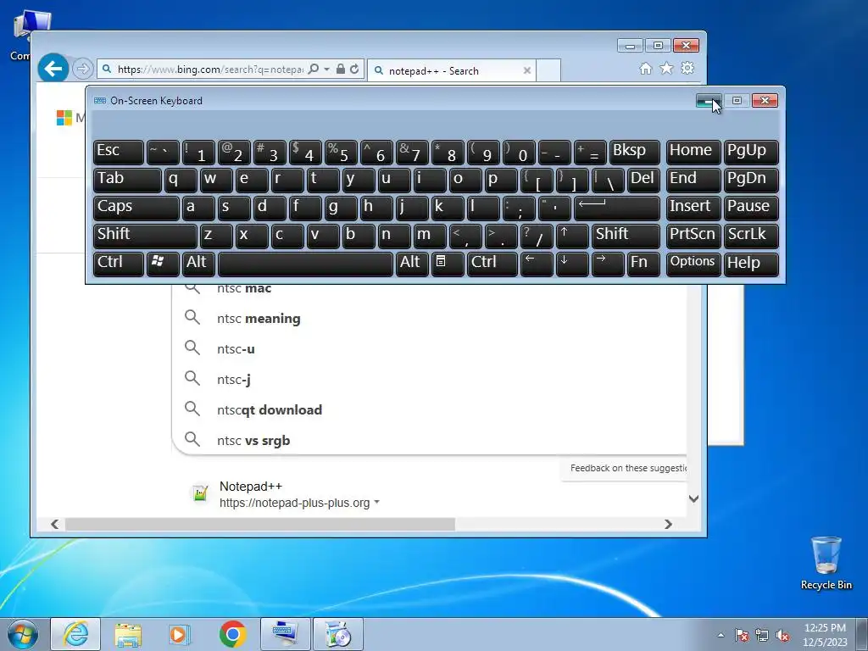
Task: Click On-Screen Keyboard taskbar icon
Action: click(x=285, y=634)
